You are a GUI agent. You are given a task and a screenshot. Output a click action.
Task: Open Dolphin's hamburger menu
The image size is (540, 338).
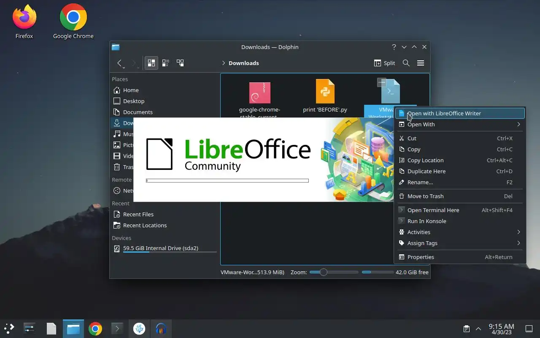click(x=421, y=63)
